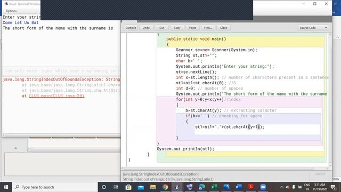Viewport: 341px width, 192px height.
Task: Click the StringIndexOutOfBoundsException line in terminal
Action: click(61, 79)
